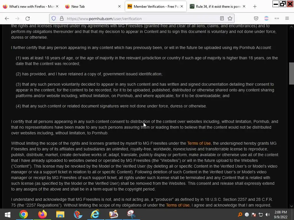
Task: Toggle reader view icon
Action: (x=222, y=18)
